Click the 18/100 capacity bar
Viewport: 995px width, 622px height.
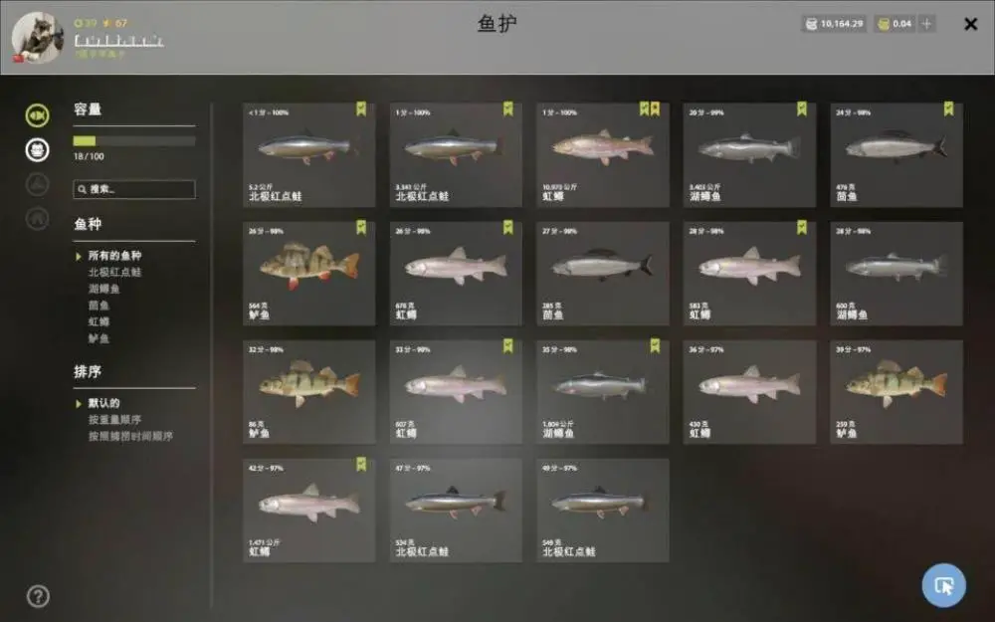point(134,141)
